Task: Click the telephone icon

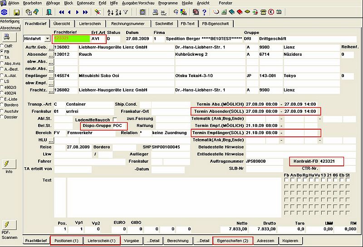Action: point(264,12)
